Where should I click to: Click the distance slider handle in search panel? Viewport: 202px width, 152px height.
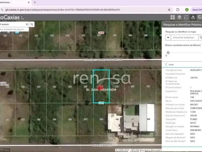tap(168, 53)
